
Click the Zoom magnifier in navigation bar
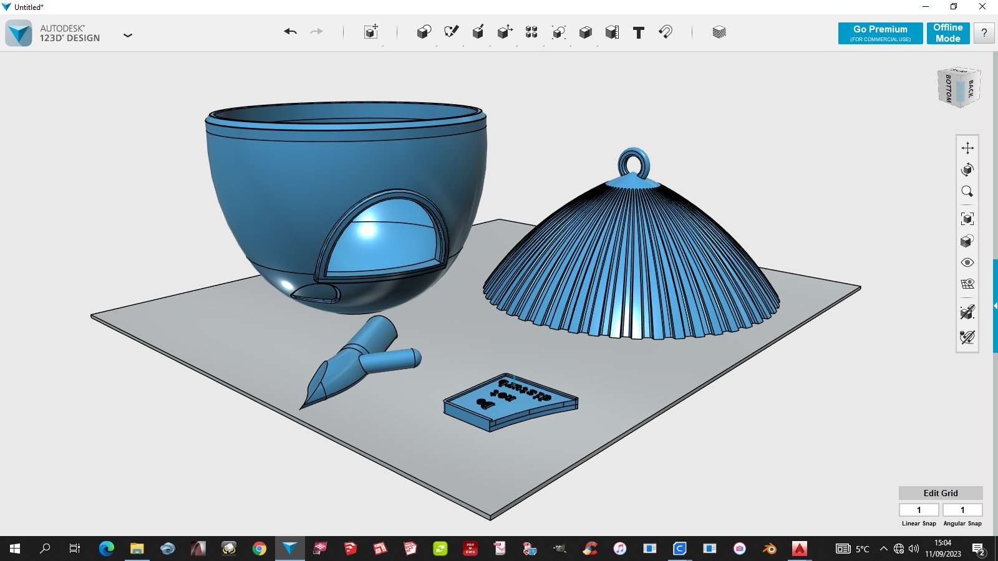tap(967, 191)
